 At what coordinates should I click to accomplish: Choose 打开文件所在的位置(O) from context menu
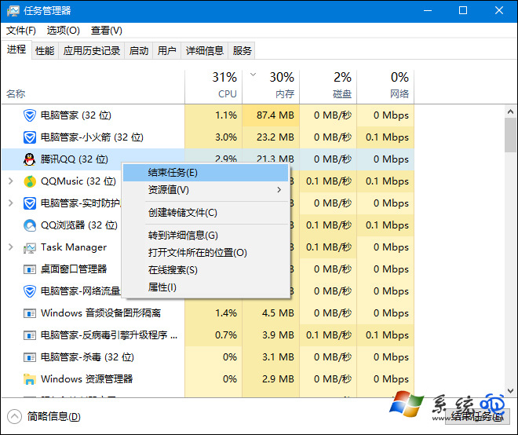click(x=197, y=253)
